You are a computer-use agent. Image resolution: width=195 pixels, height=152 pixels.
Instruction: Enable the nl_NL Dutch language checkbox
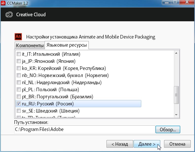pyautogui.click(x=19, y=82)
